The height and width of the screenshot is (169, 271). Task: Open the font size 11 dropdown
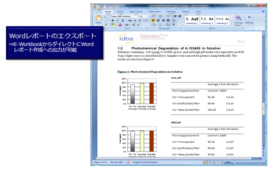144,17
